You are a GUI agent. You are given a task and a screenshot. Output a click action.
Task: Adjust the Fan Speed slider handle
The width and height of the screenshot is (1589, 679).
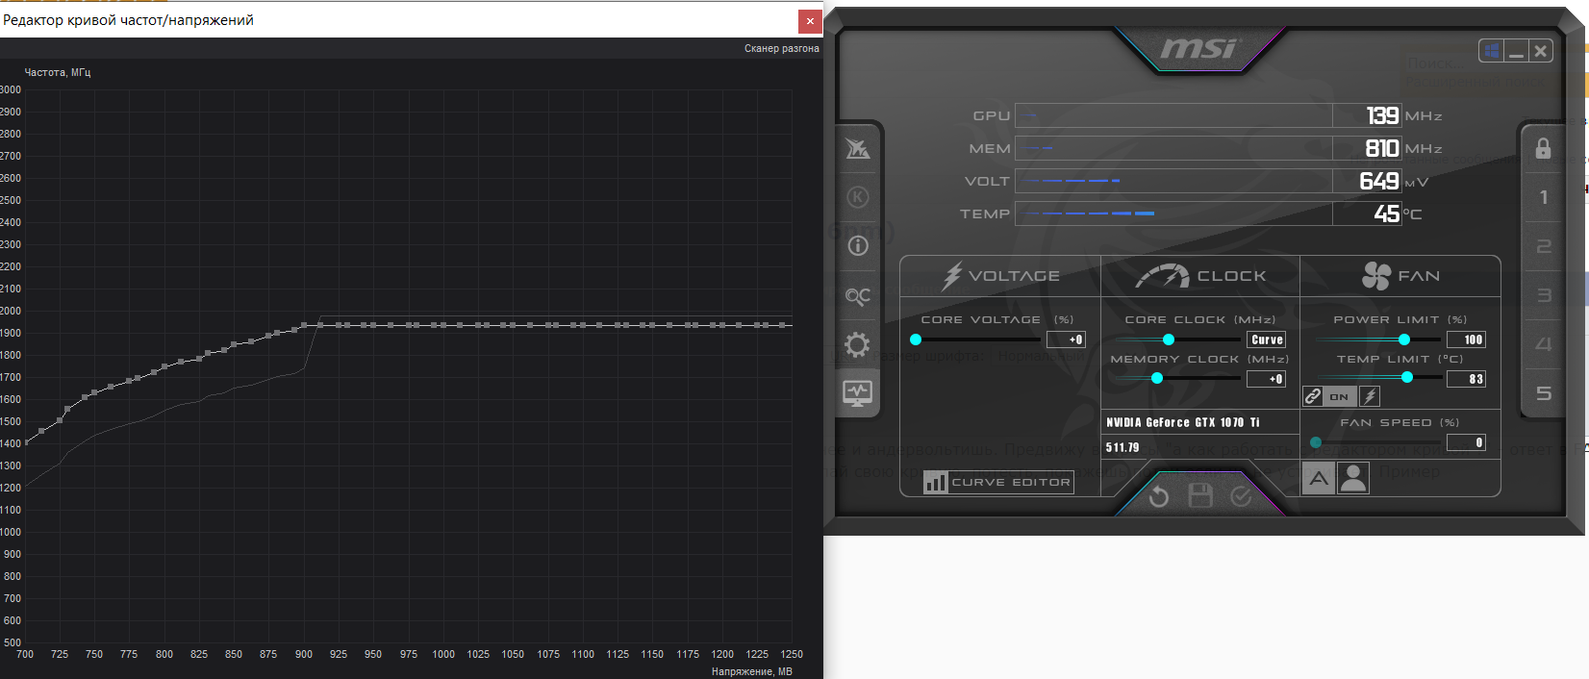point(1316,442)
